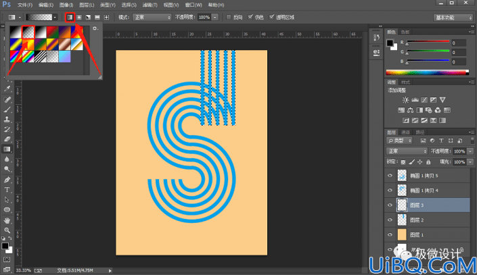477x275 pixels.
Task: Click the gradient preview bar to edit
Action: coord(39,18)
